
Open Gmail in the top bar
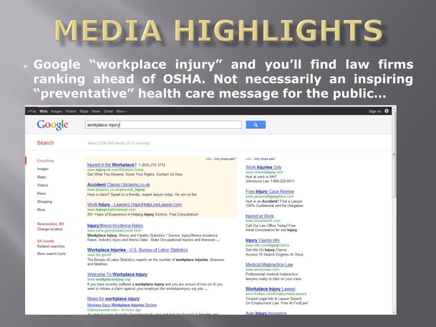tap(108, 111)
